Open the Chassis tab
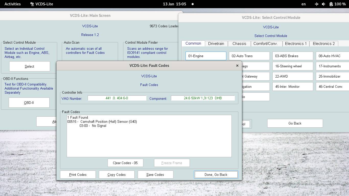 tap(239, 44)
